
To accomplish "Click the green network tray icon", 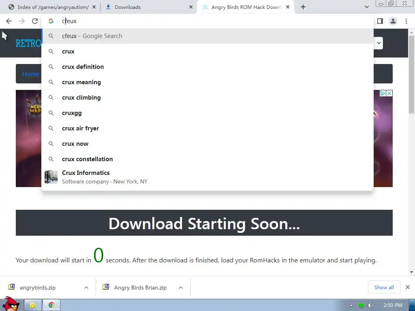I will point(361,305).
